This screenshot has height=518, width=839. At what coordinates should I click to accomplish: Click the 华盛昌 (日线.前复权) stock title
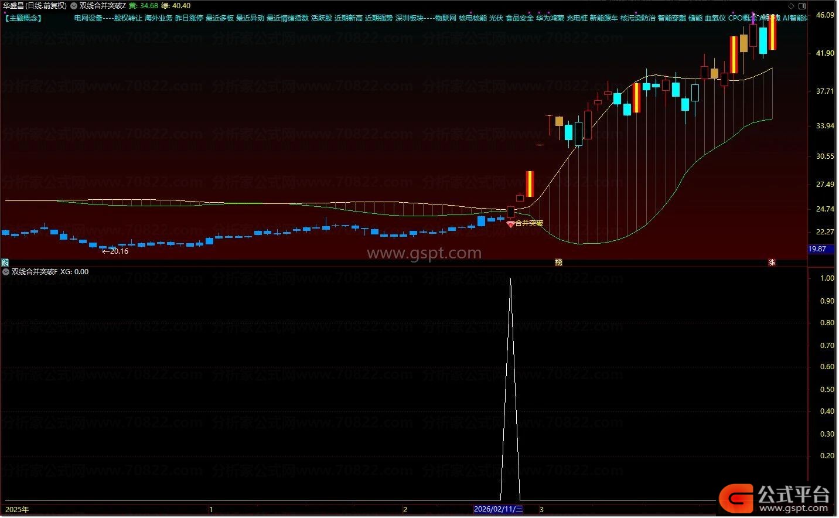pyautogui.click(x=35, y=6)
